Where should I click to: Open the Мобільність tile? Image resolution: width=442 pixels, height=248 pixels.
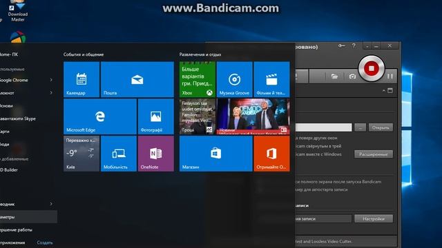coord(119,154)
